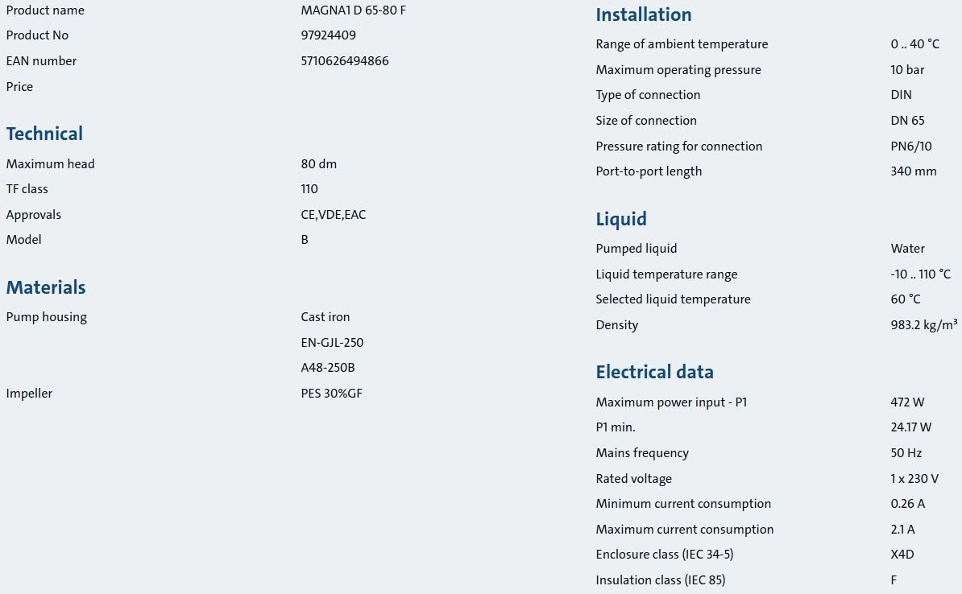Click the Enclosure class X4D value
Screen dimensions: 962x594
pyautogui.click(x=902, y=555)
